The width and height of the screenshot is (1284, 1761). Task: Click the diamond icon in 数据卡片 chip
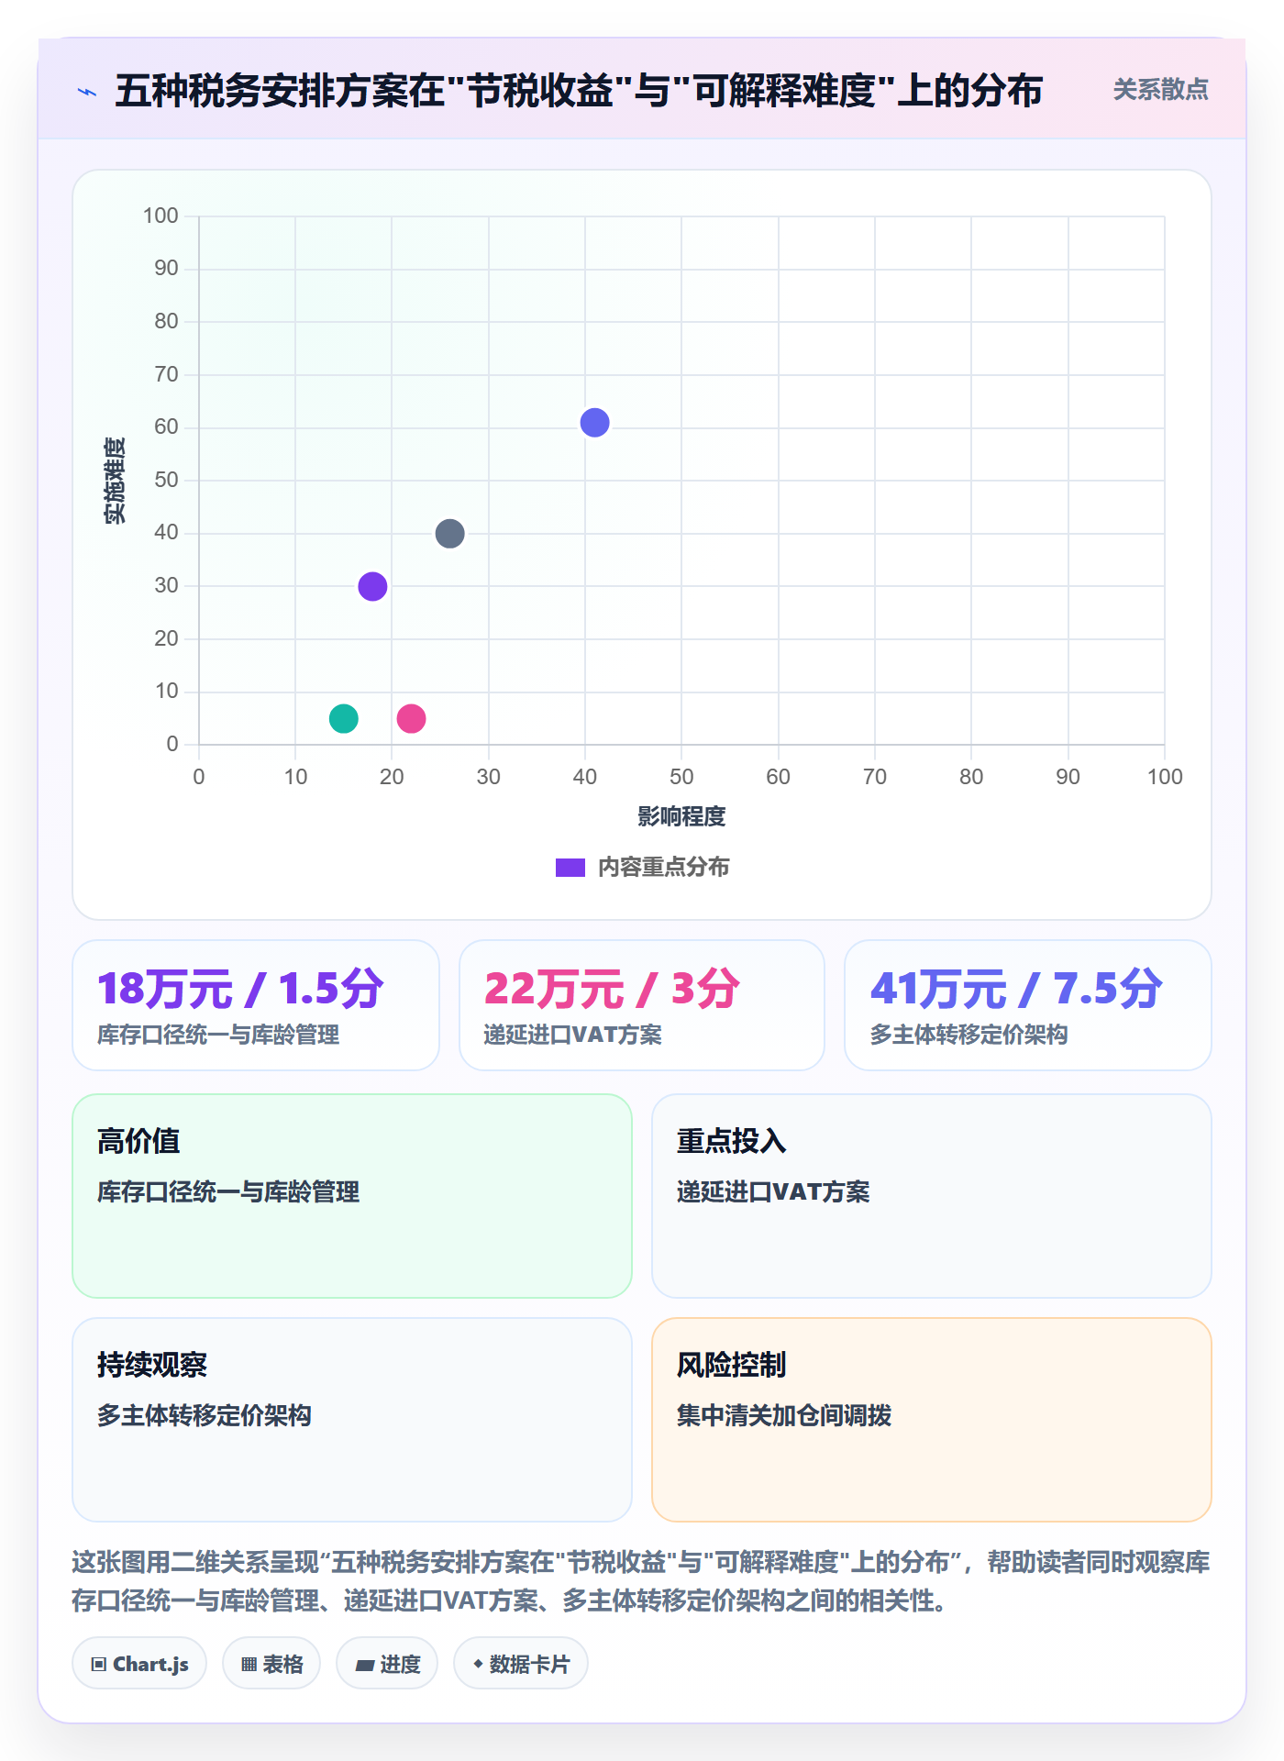click(478, 1664)
